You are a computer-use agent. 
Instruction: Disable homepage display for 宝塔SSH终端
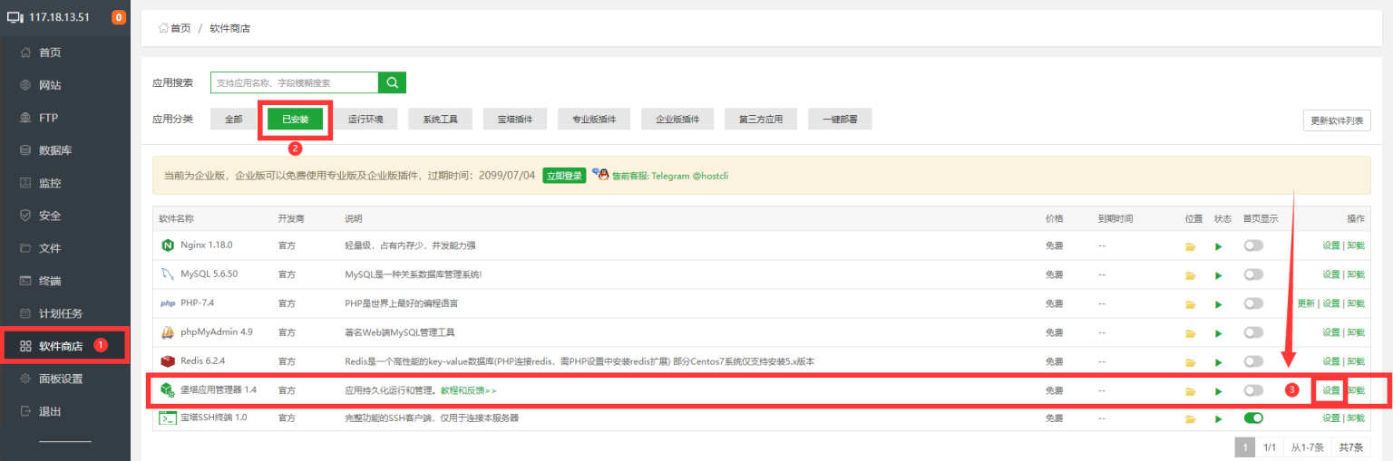pyautogui.click(x=1253, y=418)
